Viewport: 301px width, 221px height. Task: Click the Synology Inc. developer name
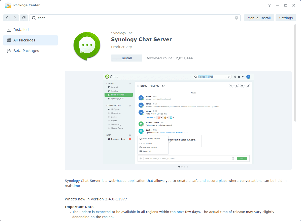(122, 33)
